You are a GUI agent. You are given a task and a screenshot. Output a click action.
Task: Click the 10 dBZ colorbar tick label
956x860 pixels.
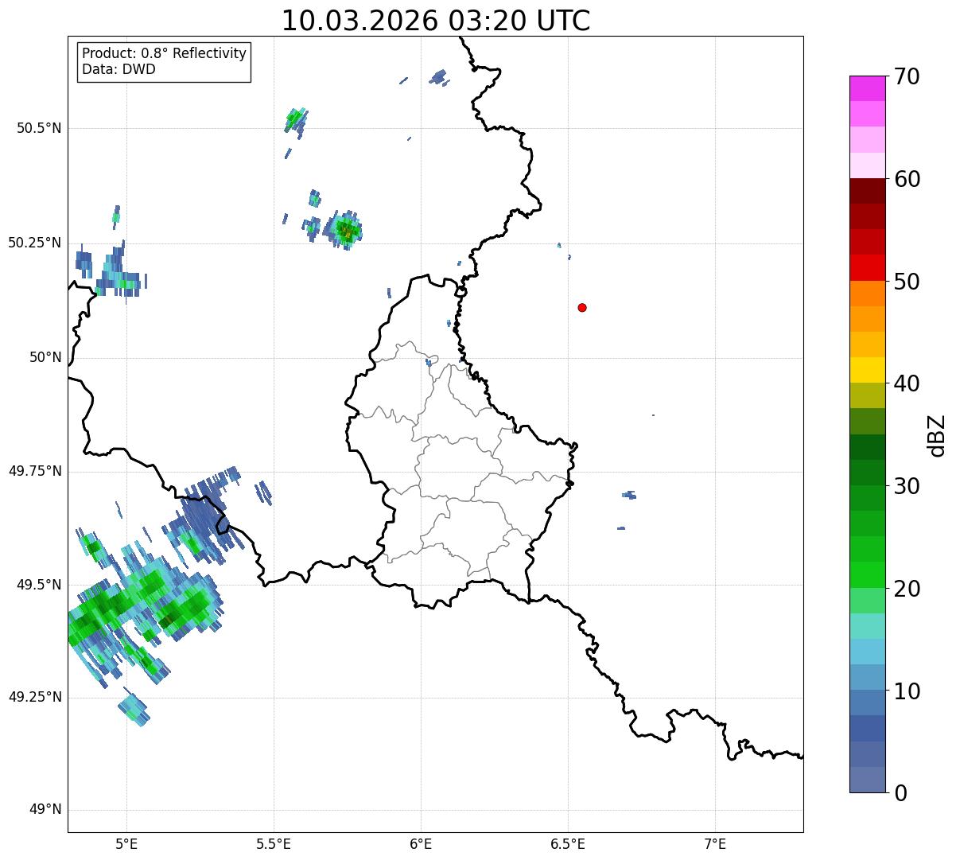pos(907,691)
